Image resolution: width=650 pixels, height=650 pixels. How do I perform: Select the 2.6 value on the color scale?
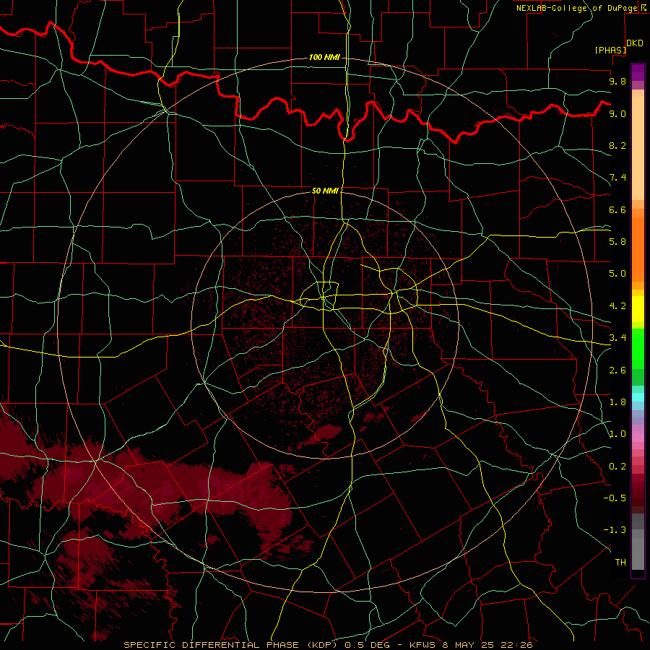tap(617, 370)
